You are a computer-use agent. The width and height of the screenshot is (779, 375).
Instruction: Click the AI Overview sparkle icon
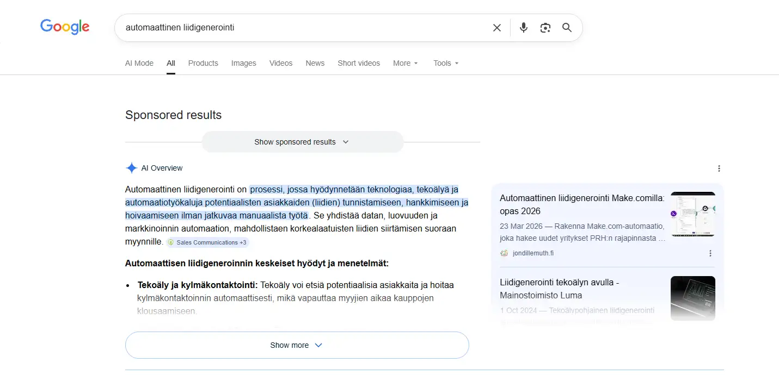[131, 168]
